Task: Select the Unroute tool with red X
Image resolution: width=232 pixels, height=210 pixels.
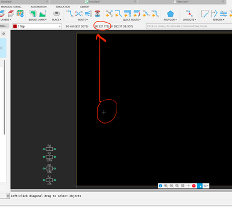Action: coord(189,13)
